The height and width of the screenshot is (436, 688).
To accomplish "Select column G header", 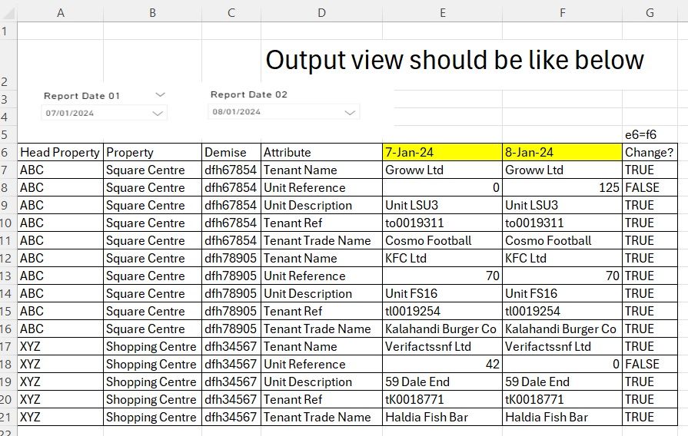I will [650, 13].
